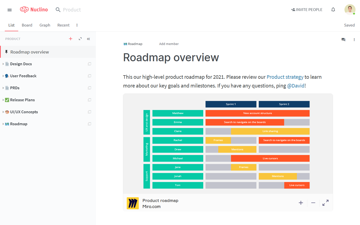The width and height of the screenshot is (360, 225).
Task: Open the document options vertical dots
Action: (354, 39)
